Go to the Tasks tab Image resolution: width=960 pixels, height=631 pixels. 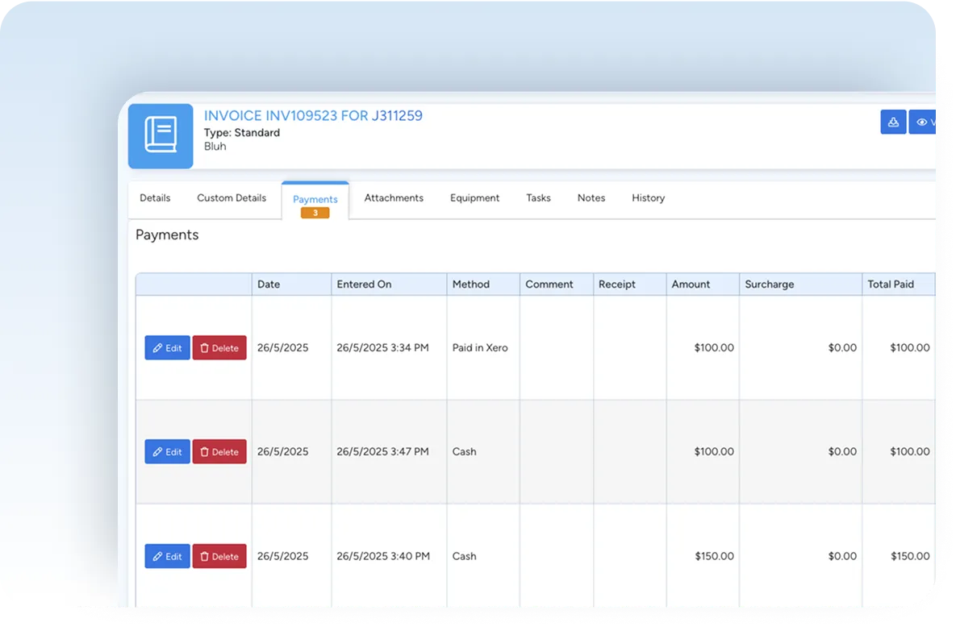point(538,198)
